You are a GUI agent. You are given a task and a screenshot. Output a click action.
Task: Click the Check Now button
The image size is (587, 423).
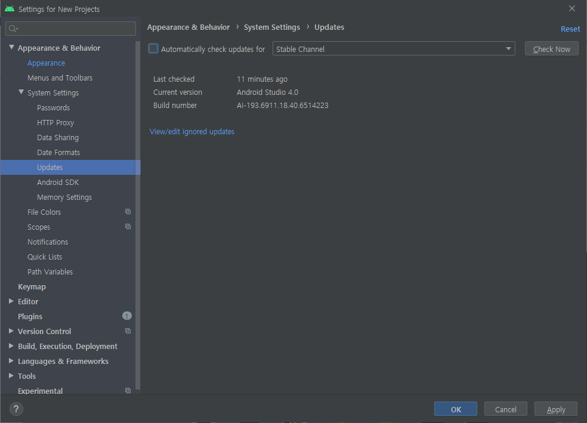click(551, 49)
